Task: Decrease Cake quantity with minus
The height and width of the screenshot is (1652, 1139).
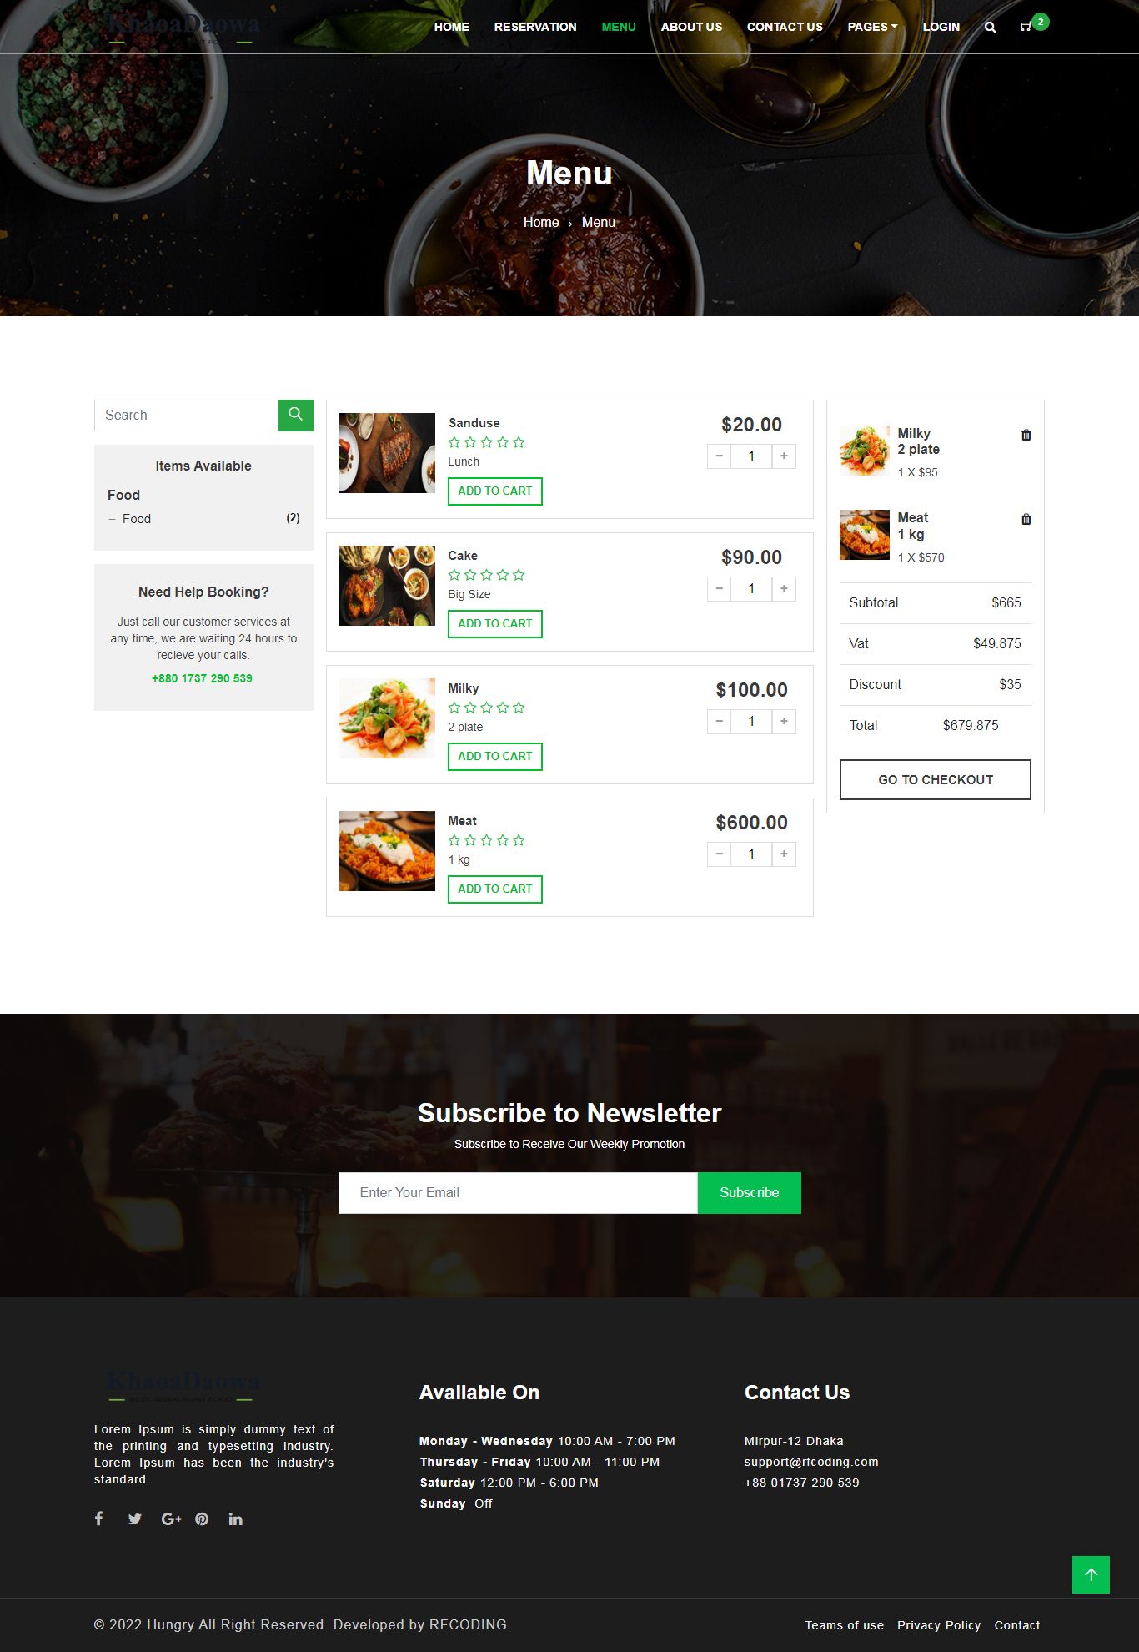Action: [719, 588]
